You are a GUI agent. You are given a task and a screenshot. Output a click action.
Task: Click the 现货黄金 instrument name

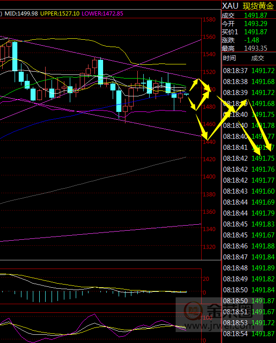click(258, 6)
